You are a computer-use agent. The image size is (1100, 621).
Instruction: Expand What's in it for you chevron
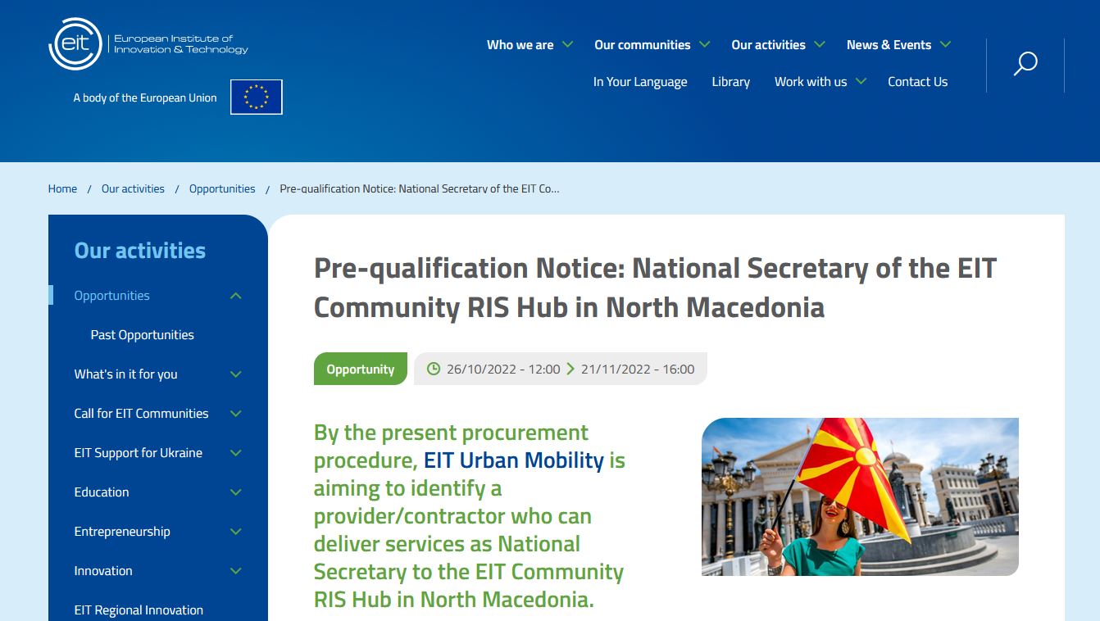(x=236, y=374)
